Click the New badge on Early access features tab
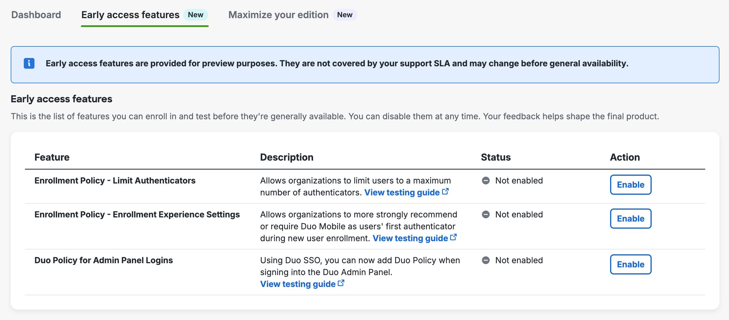Viewport: 729px width, 320px height. click(196, 15)
